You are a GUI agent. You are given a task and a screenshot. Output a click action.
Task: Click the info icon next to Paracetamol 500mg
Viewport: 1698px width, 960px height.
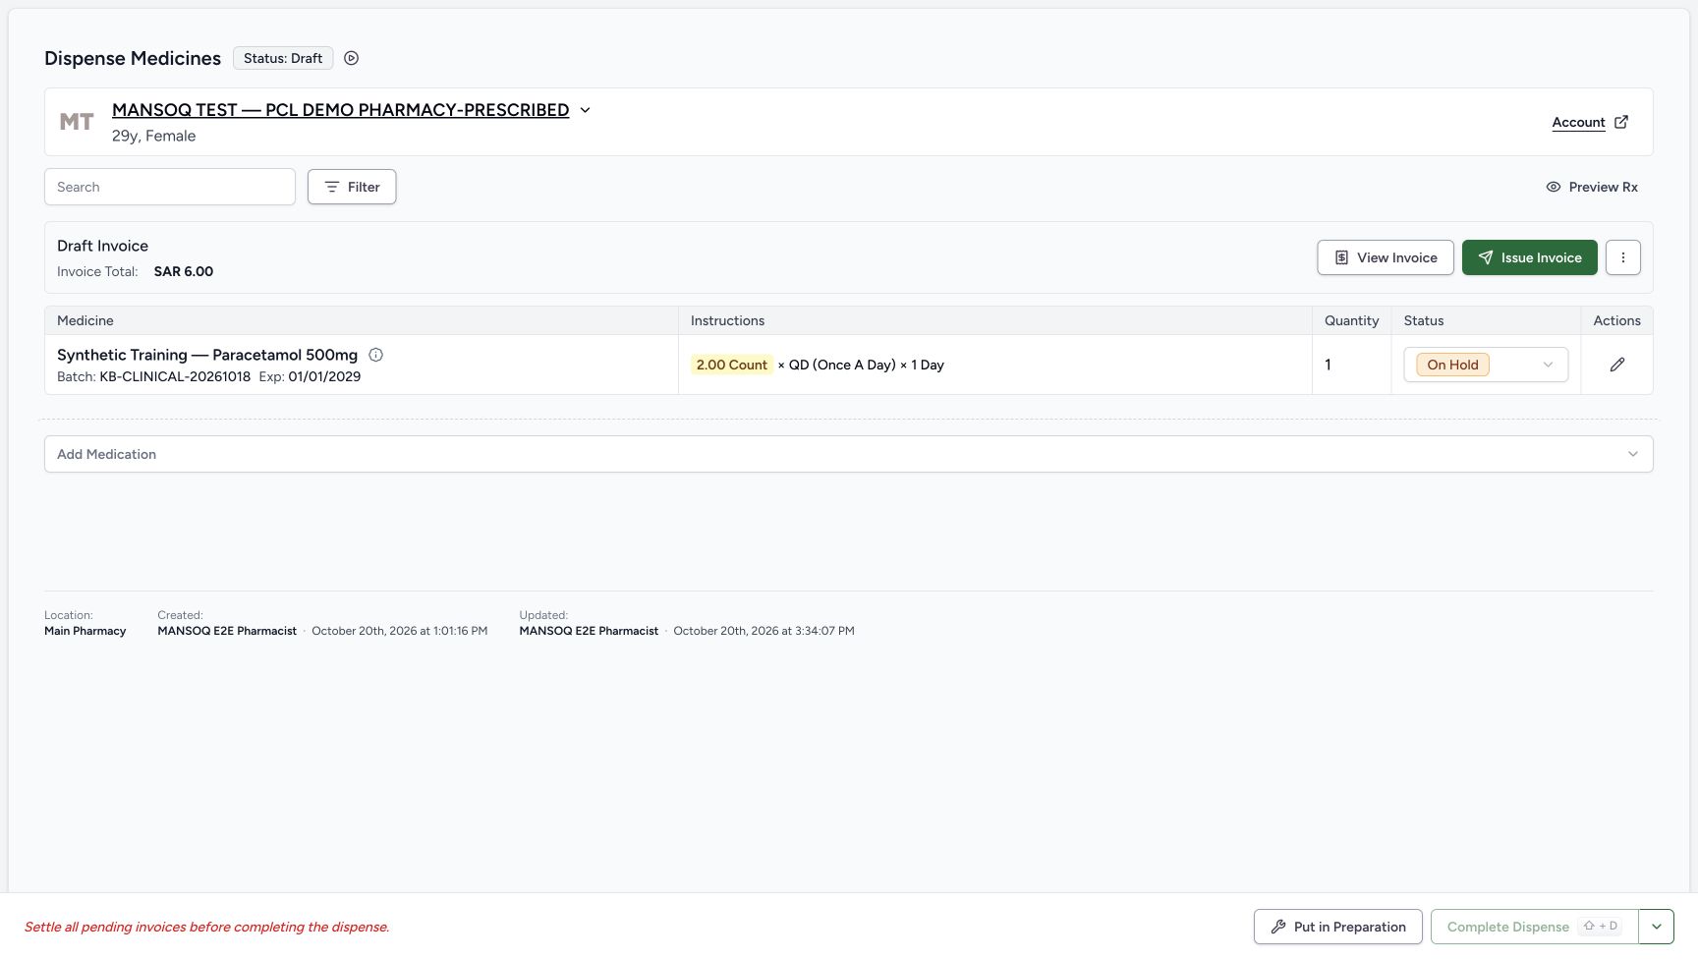click(375, 355)
